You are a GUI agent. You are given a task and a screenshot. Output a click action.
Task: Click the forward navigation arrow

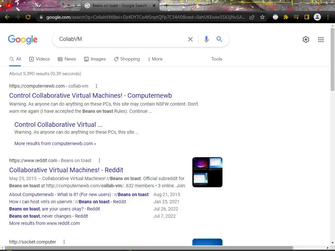pyautogui.click(x=18, y=17)
